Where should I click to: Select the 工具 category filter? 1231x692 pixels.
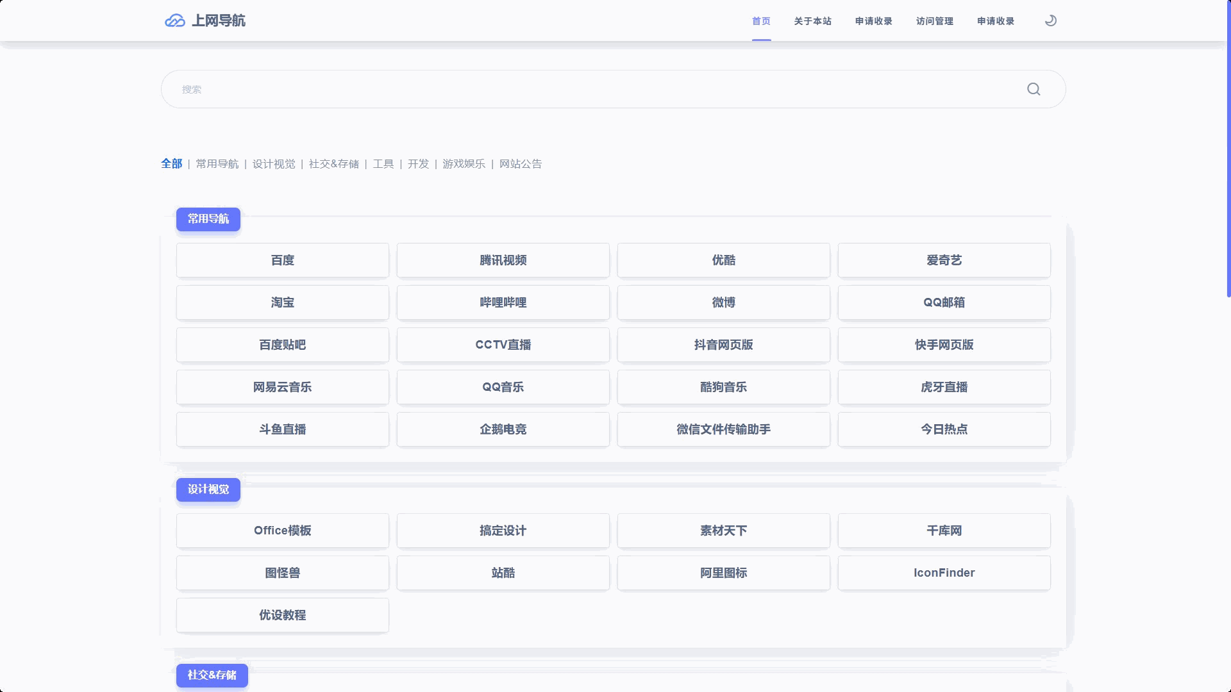click(x=383, y=164)
